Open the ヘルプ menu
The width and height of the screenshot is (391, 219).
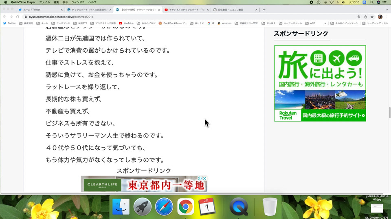pyautogui.click(x=92, y=2)
